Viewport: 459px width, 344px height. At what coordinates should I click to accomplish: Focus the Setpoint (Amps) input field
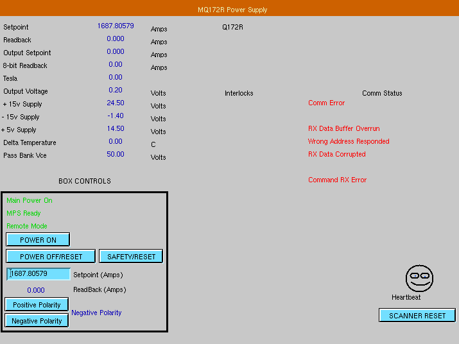coord(39,274)
